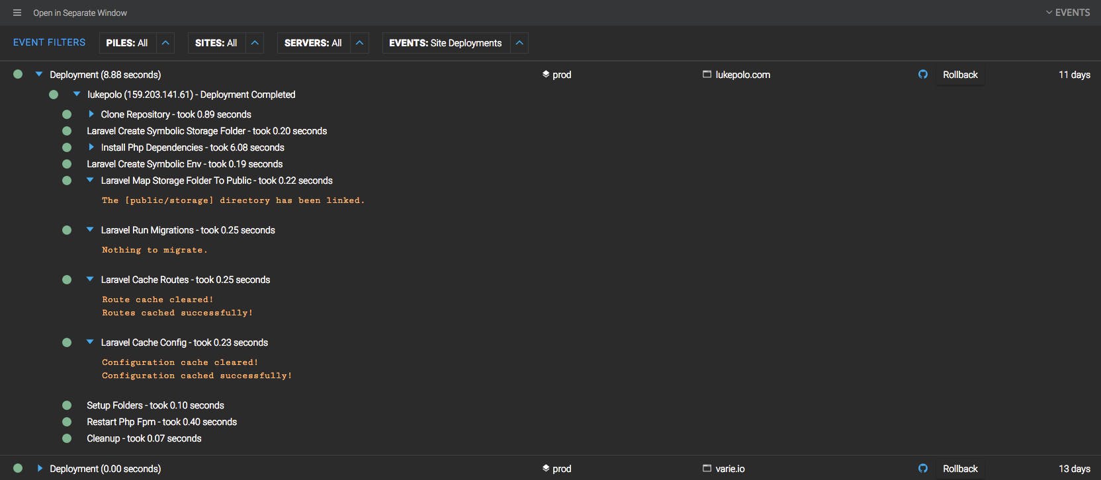Viewport: 1101px width, 480px height.
Task: Click site window icon beside lukepolo.com
Action: pyautogui.click(x=707, y=75)
